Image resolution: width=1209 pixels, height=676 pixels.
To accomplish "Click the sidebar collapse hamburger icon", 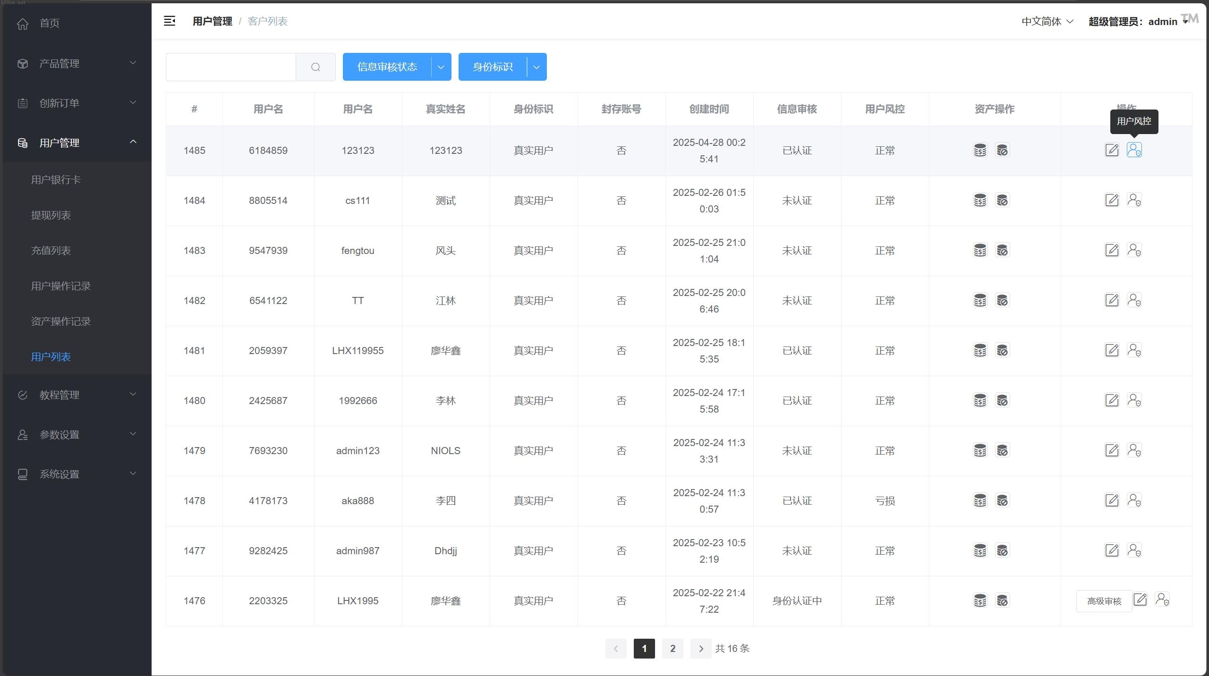I will (x=170, y=21).
